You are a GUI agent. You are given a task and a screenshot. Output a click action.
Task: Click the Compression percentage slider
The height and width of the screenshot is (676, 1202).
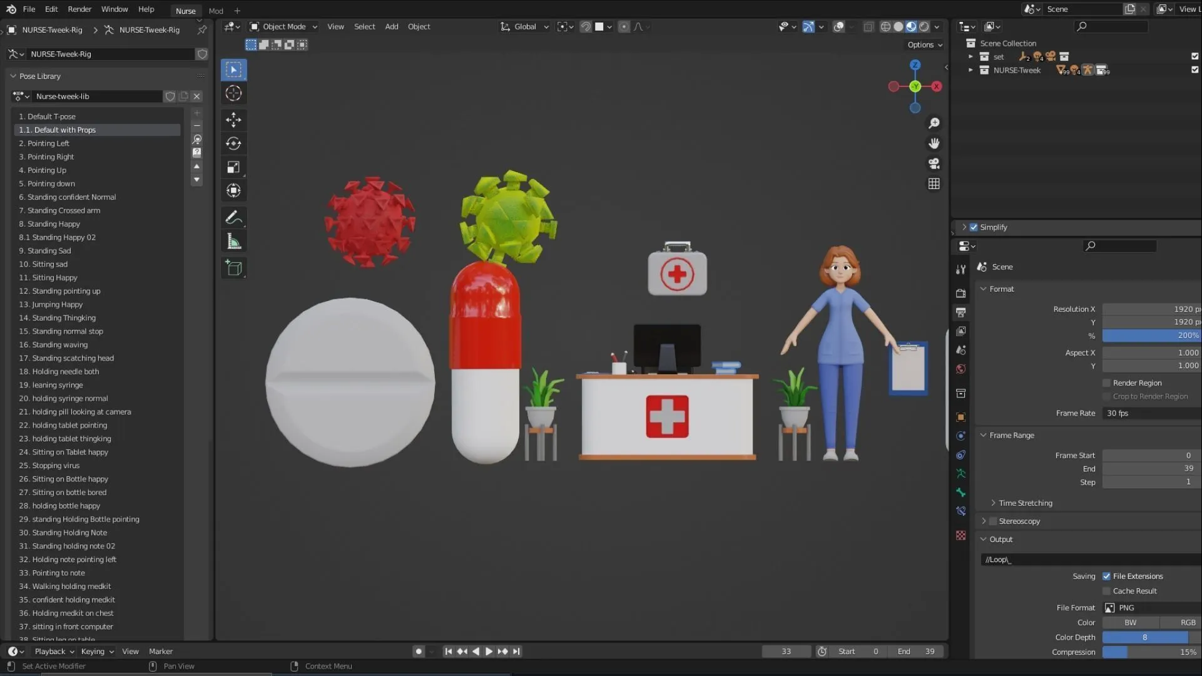[x=1151, y=652]
